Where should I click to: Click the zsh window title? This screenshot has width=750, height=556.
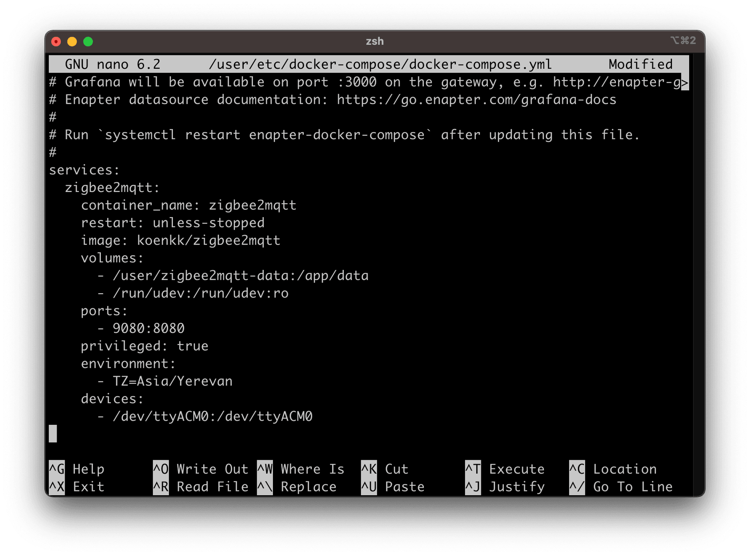tap(375, 41)
